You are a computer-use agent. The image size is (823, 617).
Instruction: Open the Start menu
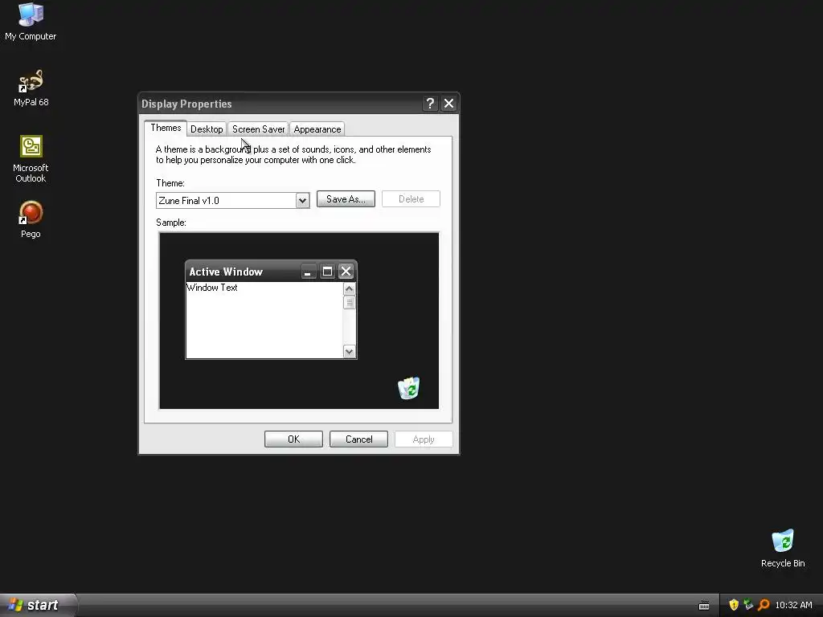pos(38,605)
